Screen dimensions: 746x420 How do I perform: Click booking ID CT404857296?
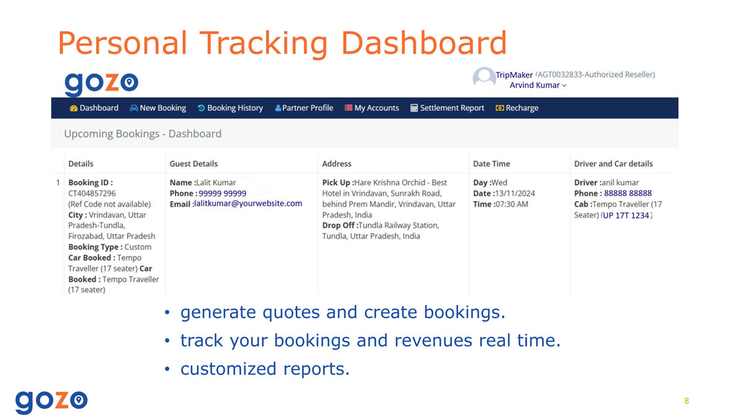point(92,194)
